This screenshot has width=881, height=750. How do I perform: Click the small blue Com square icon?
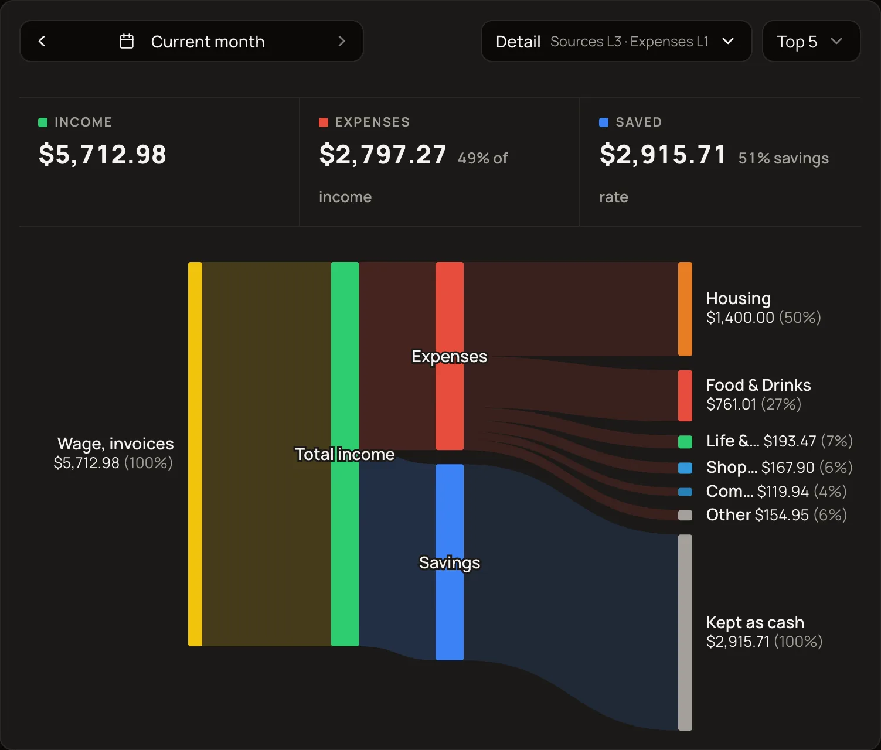tap(685, 492)
